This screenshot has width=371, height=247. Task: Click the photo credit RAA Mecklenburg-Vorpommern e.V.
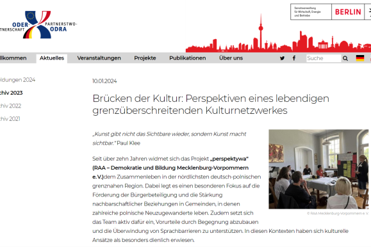338,214
